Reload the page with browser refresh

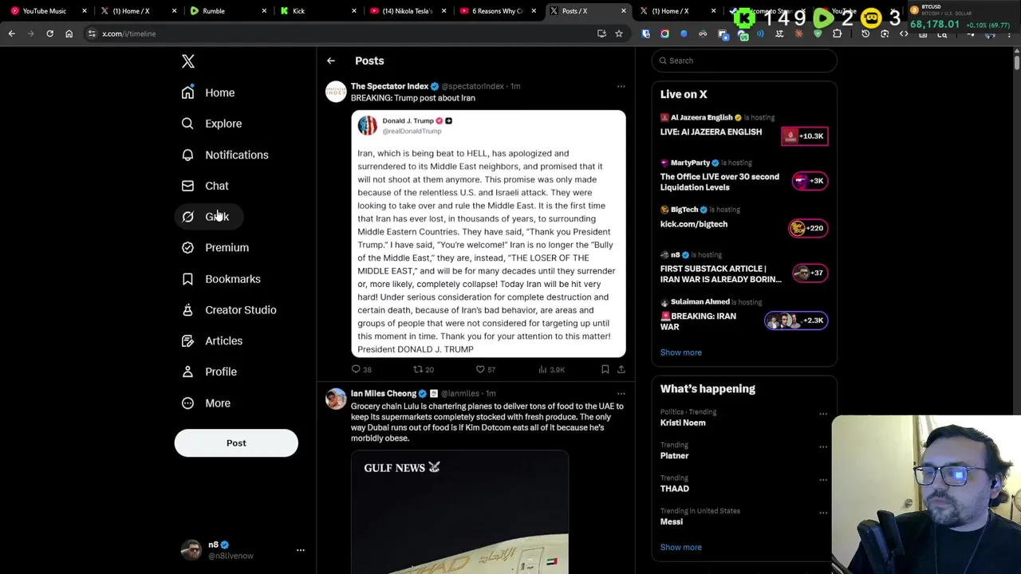(49, 33)
